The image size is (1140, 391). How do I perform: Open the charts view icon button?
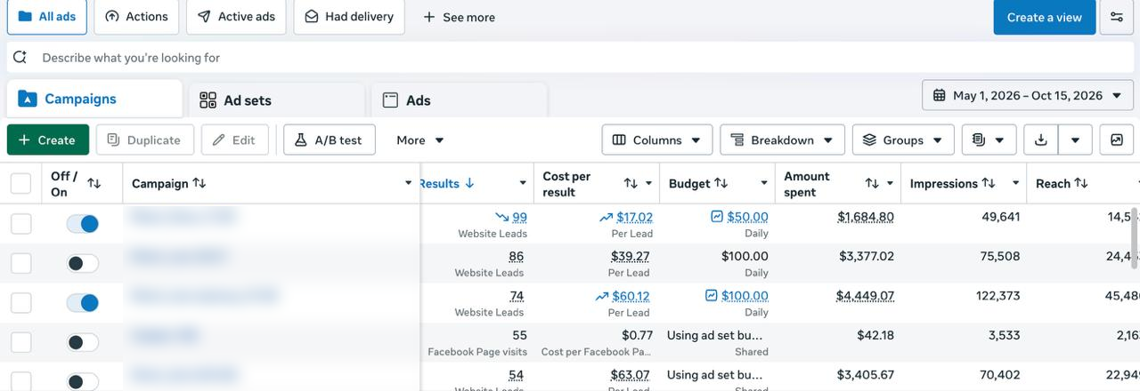[x=1117, y=140]
